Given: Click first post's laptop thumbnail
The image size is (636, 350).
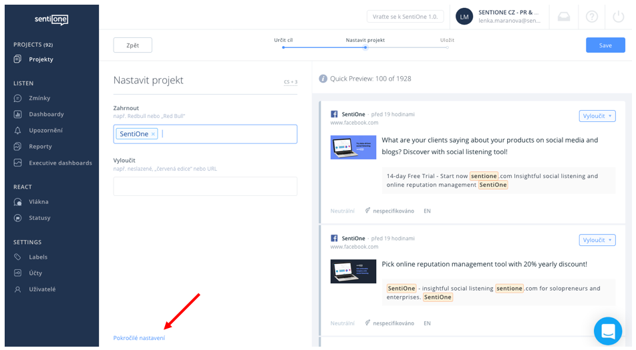Looking at the screenshot, I should pyautogui.click(x=353, y=147).
